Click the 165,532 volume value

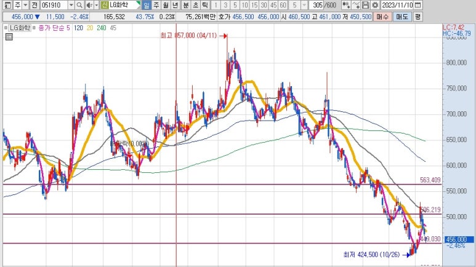tap(114, 17)
